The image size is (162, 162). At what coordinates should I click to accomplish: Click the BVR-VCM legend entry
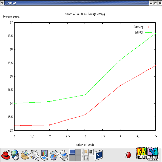click(x=138, y=32)
